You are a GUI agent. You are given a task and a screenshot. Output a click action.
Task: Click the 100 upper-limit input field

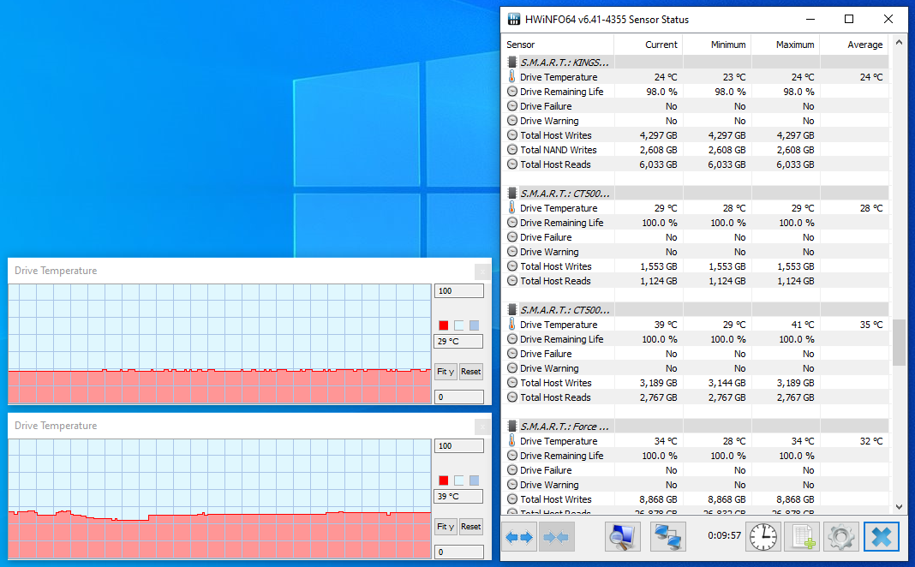pyautogui.click(x=458, y=290)
